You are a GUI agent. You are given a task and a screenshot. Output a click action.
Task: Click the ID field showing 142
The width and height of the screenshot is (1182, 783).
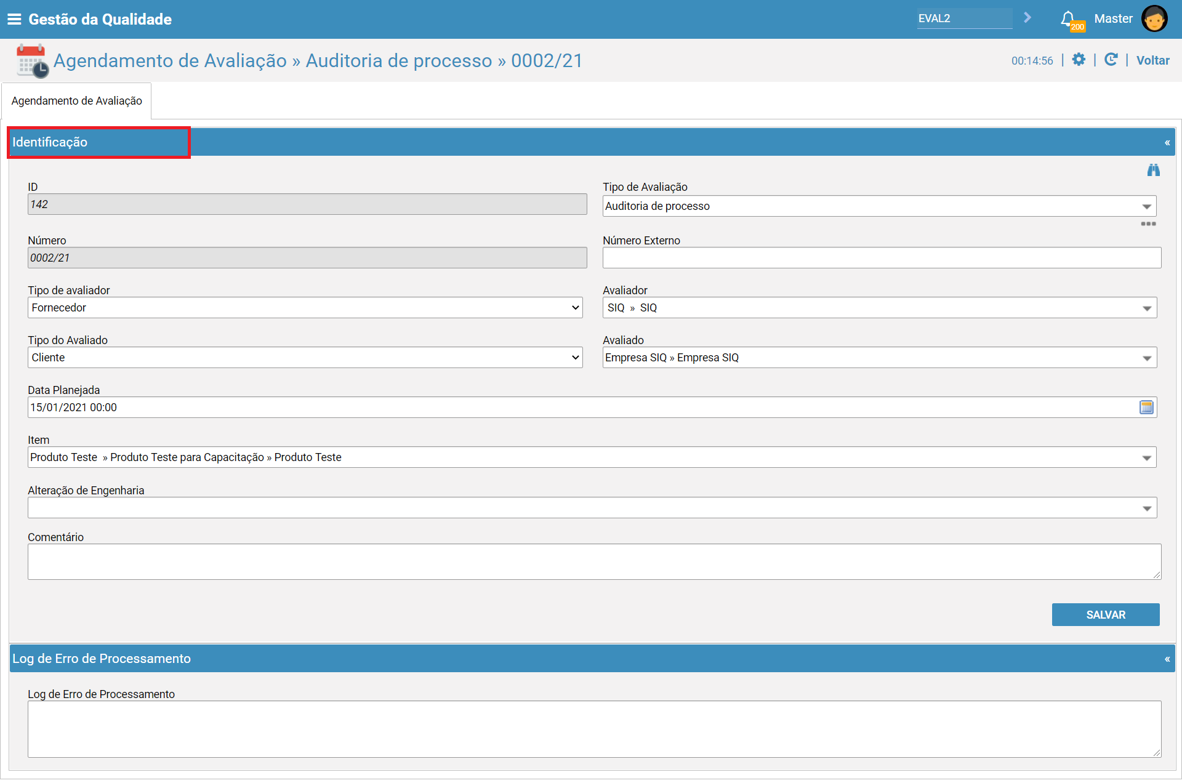307,204
